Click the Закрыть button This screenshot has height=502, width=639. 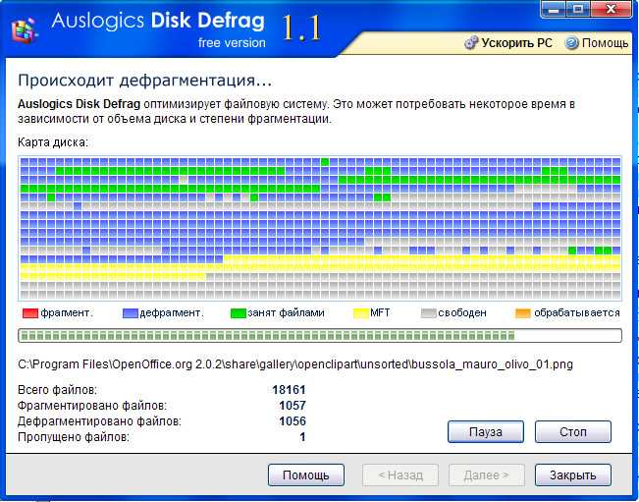573,475
